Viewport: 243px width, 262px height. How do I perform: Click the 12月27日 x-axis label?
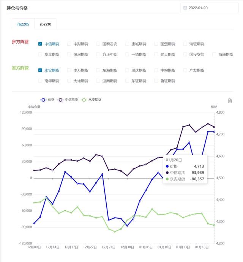(x=109, y=247)
